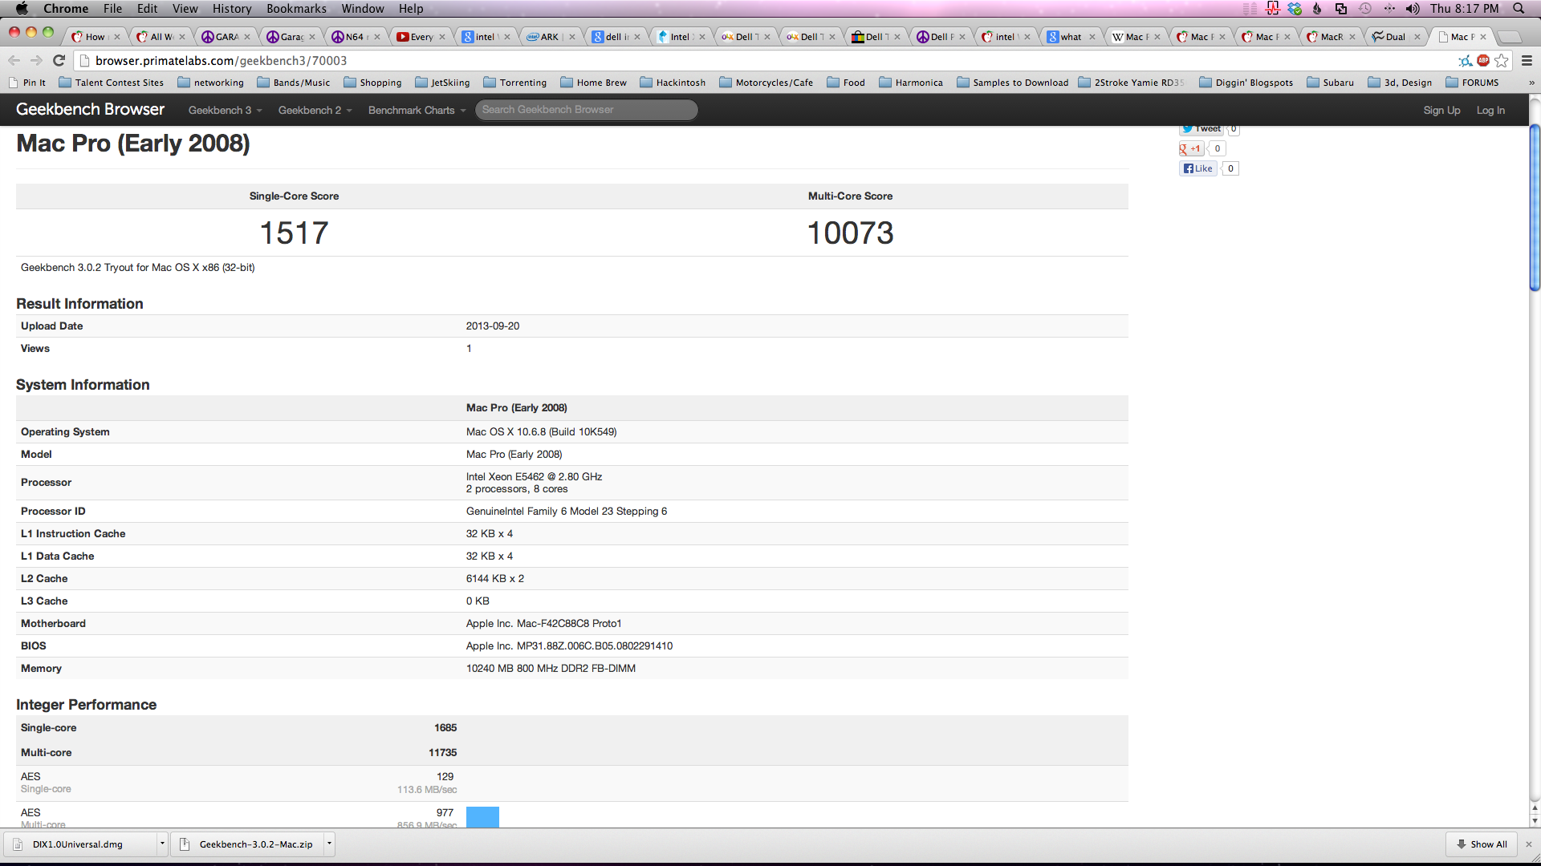The image size is (1541, 866).
Task: Open Spotlight search magnifier
Action: point(1519,9)
